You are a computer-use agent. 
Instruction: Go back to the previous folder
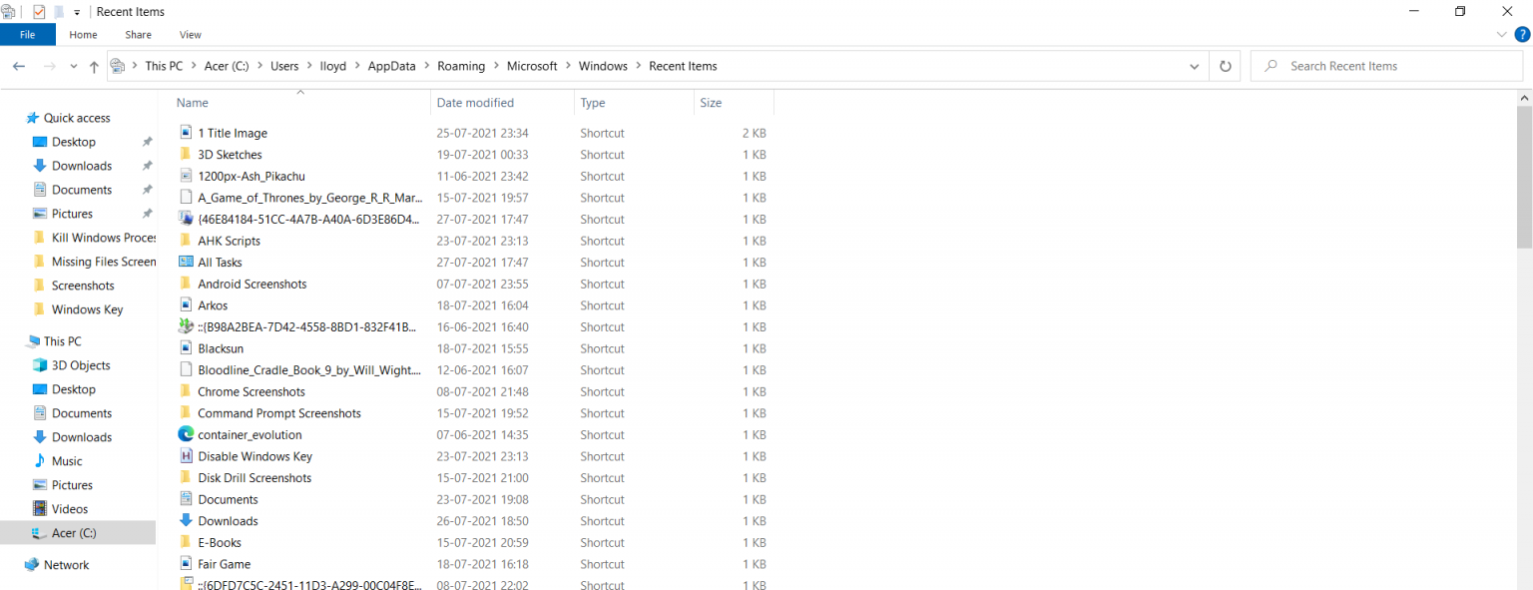click(19, 65)
